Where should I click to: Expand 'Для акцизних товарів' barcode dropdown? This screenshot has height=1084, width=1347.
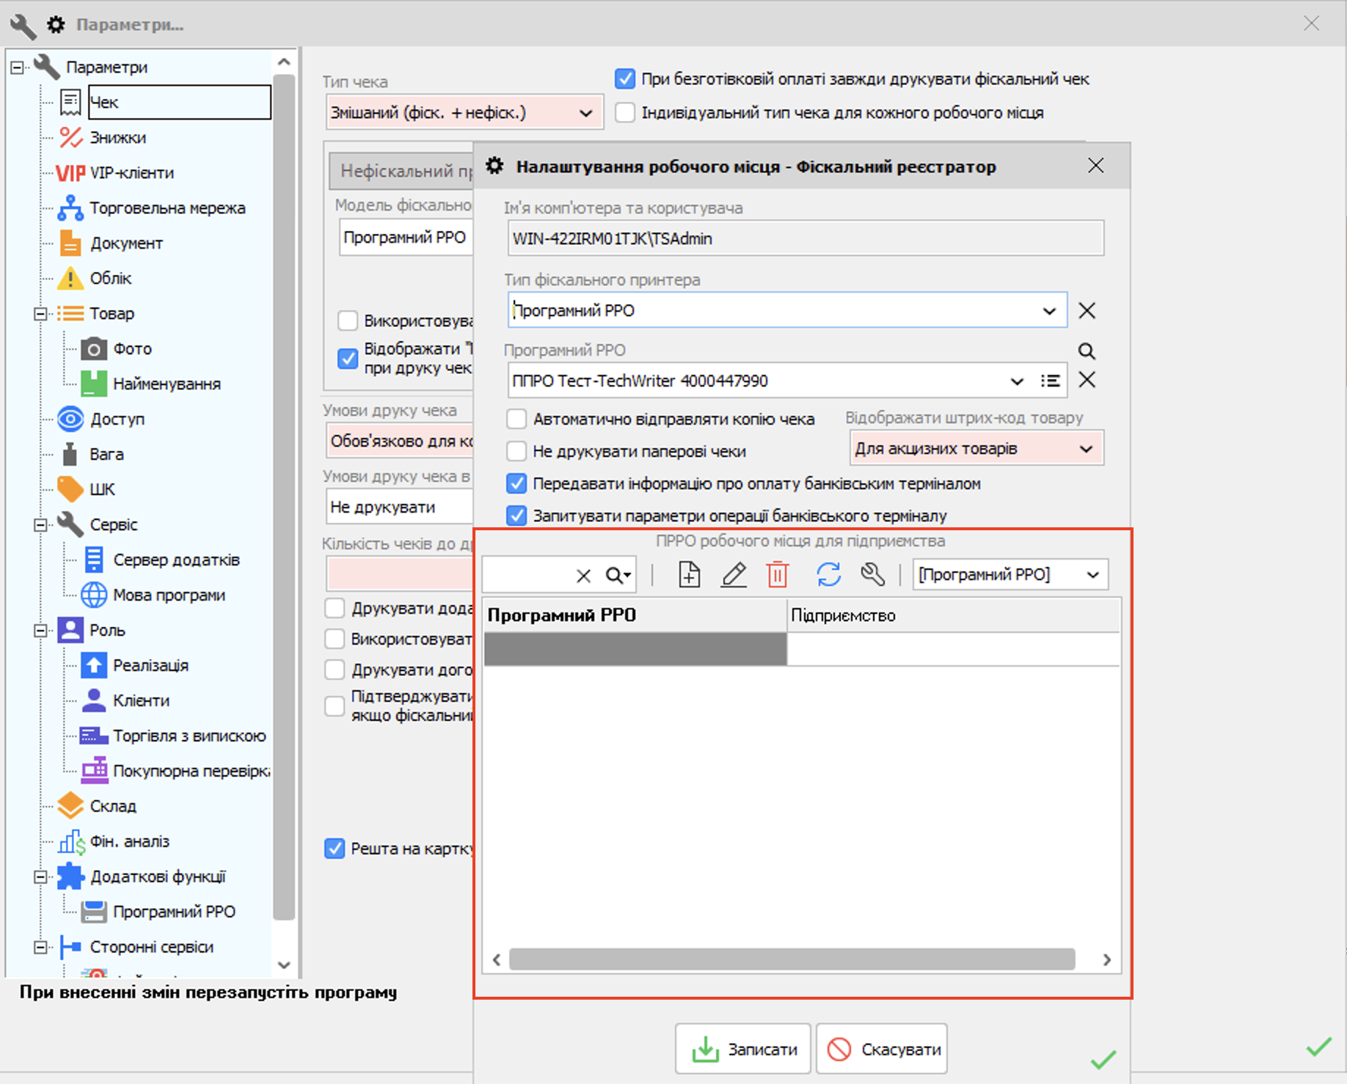coord(1086,449)
